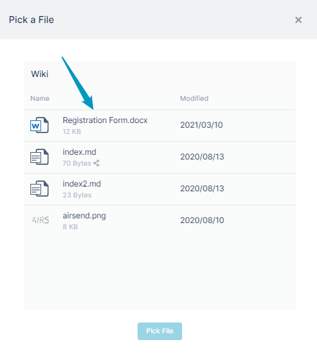Close the Pick a File dialog
The width and height of the screenshot is (317, 359).
298,20
